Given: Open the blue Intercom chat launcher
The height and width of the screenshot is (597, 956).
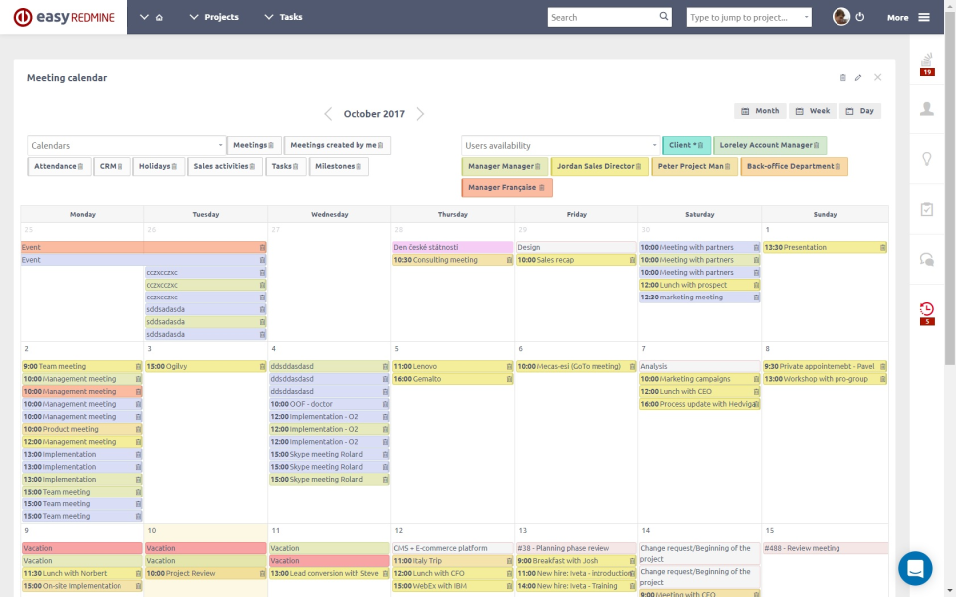Looking at the screenshot, I should click(x=915, y=568).
